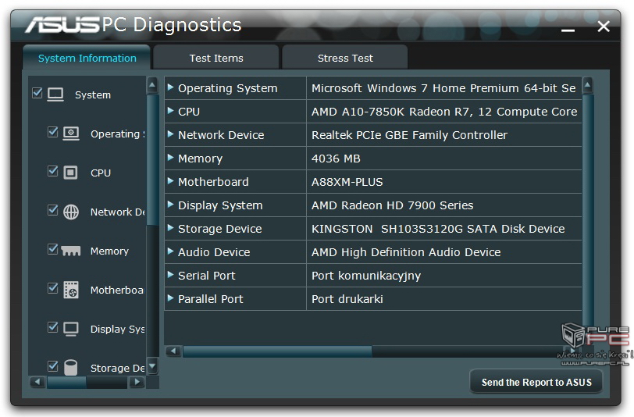Expand the Memory row arrow in table
The image size is (634, 417).
click(x=171, y=157)
